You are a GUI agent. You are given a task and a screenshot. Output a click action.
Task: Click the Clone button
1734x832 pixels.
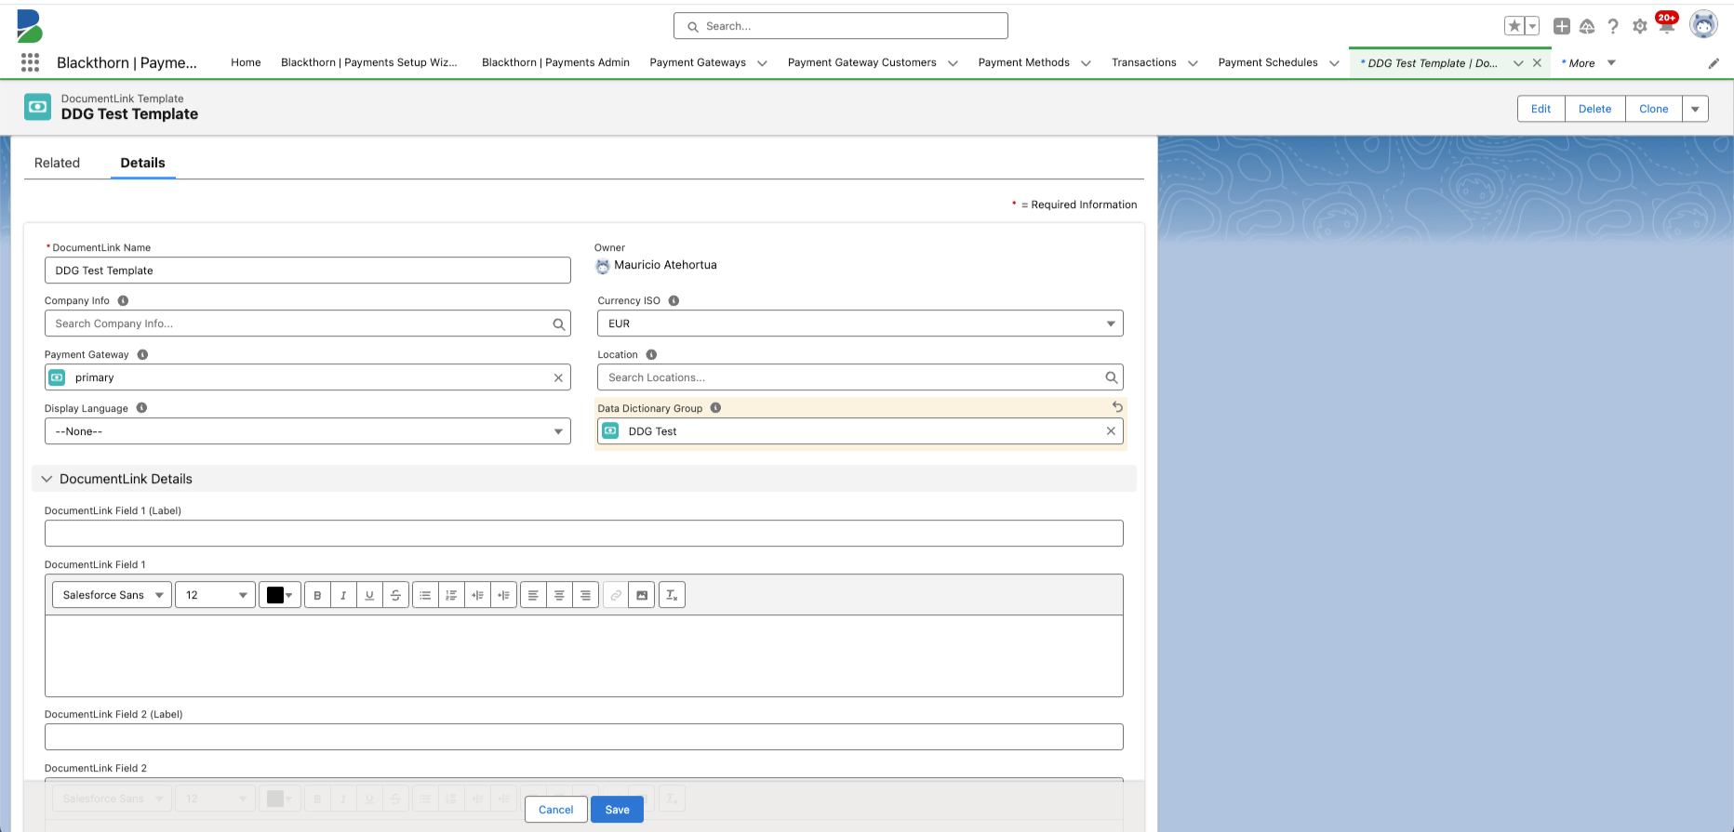1653,109
